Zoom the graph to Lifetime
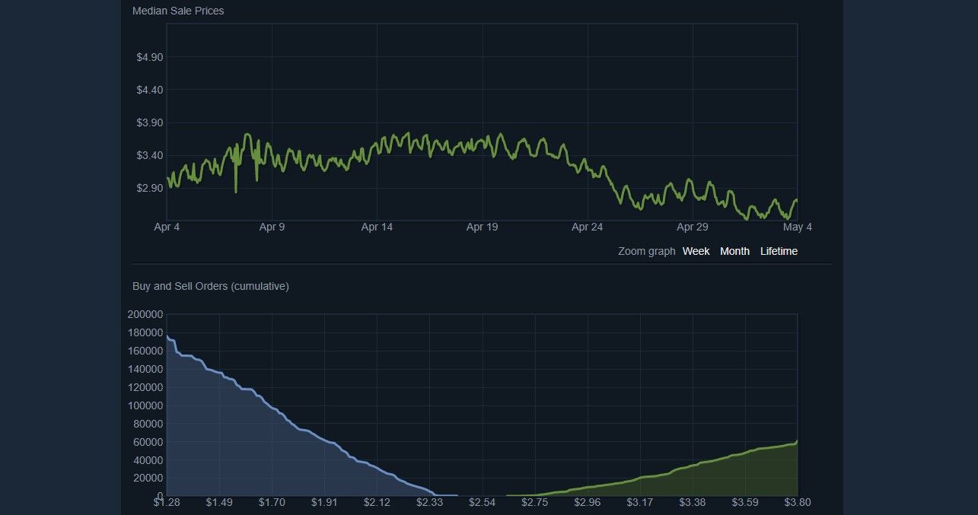Viewport: 978px width, 515px height. pos(779,251)
